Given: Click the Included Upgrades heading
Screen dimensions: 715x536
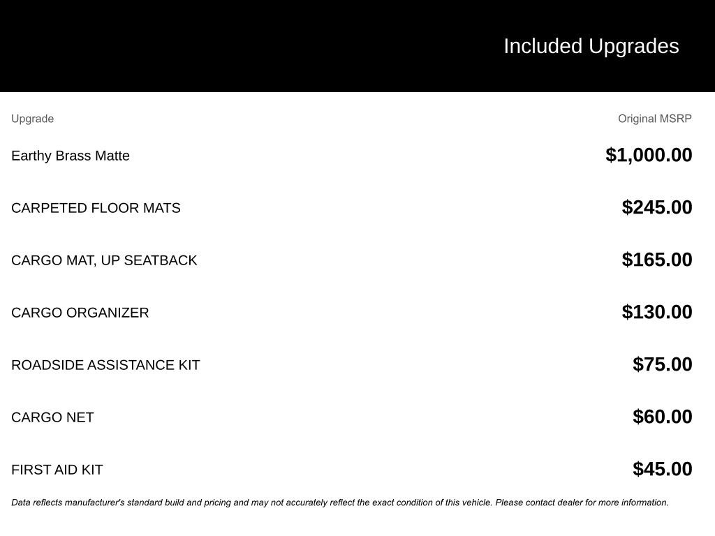Looking at the screenshot, I should 591,46.
